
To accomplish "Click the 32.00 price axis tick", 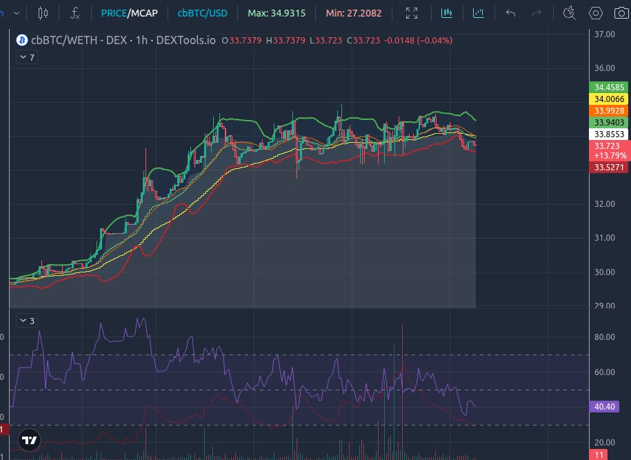I will tap(604, 203).
